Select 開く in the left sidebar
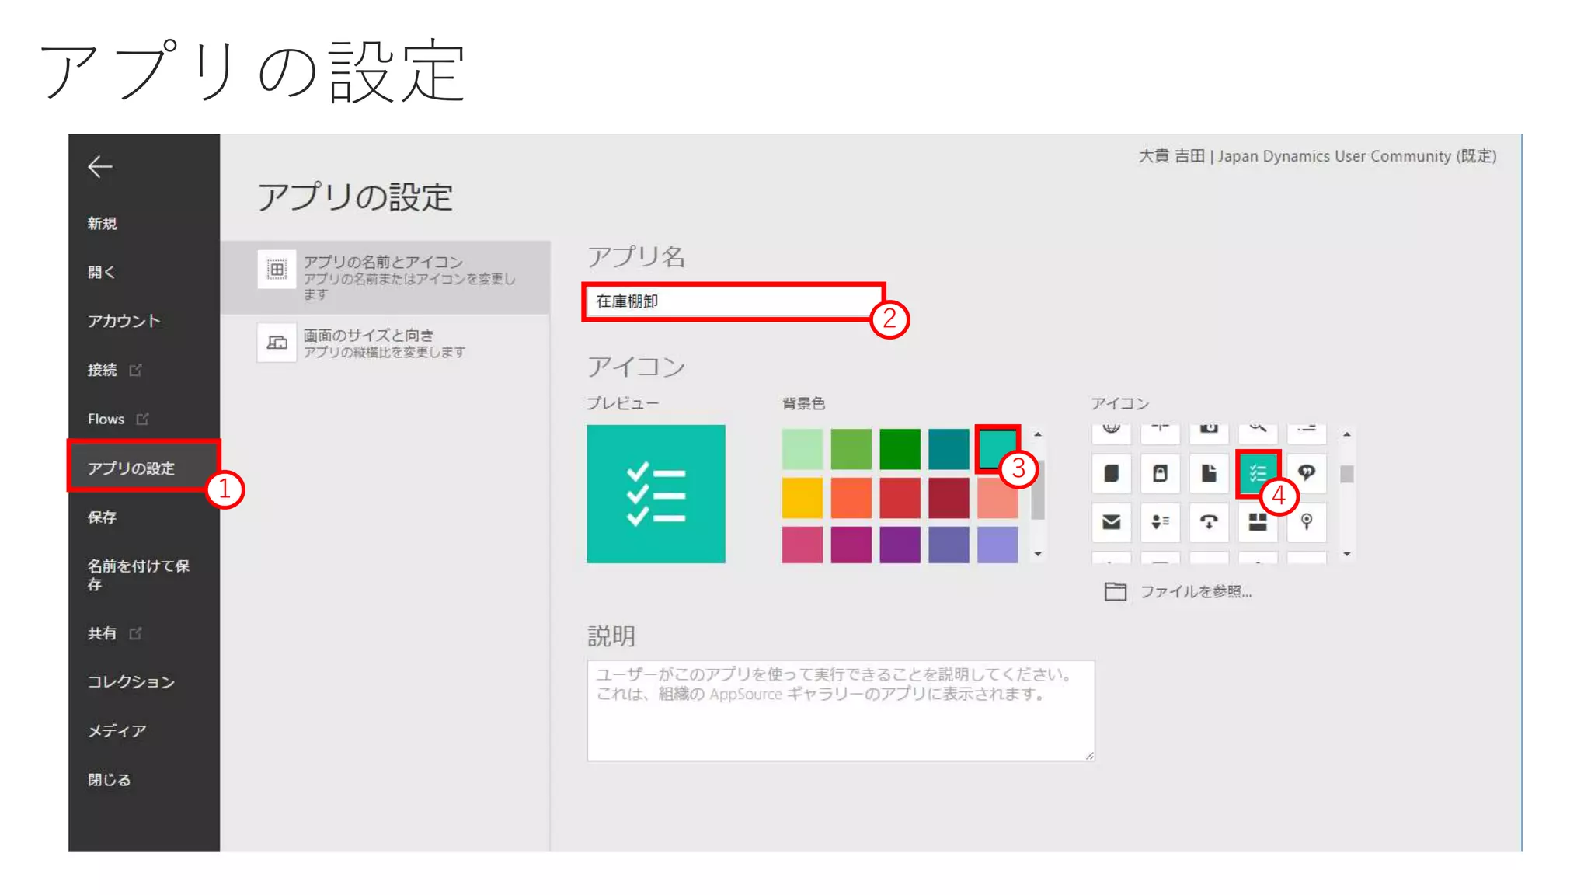The width and height of the screenshot is (1591, 895). tap(101, 272)
